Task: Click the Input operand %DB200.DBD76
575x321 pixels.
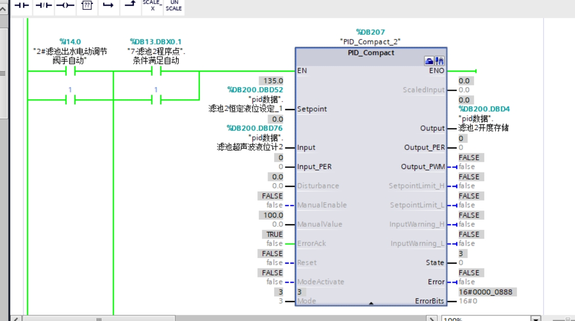Action: (255, 128)
